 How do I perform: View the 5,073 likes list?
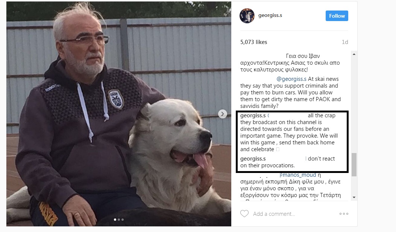pos(253,42)
